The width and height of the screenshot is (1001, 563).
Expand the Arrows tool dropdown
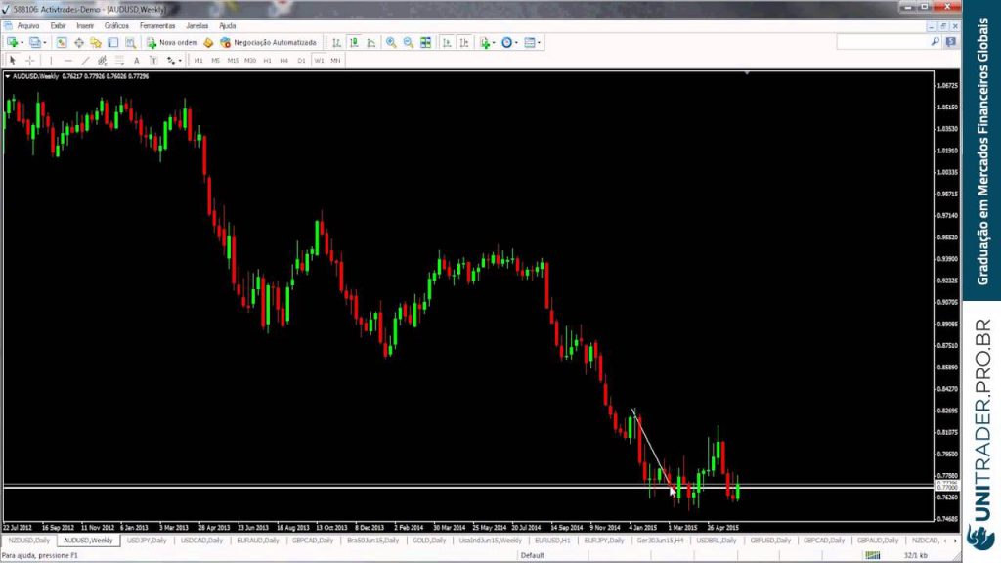(180, 60)
